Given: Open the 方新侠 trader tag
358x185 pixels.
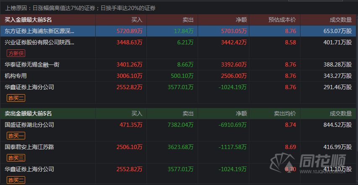Looking at the screenshot, I should click(16, 53).
